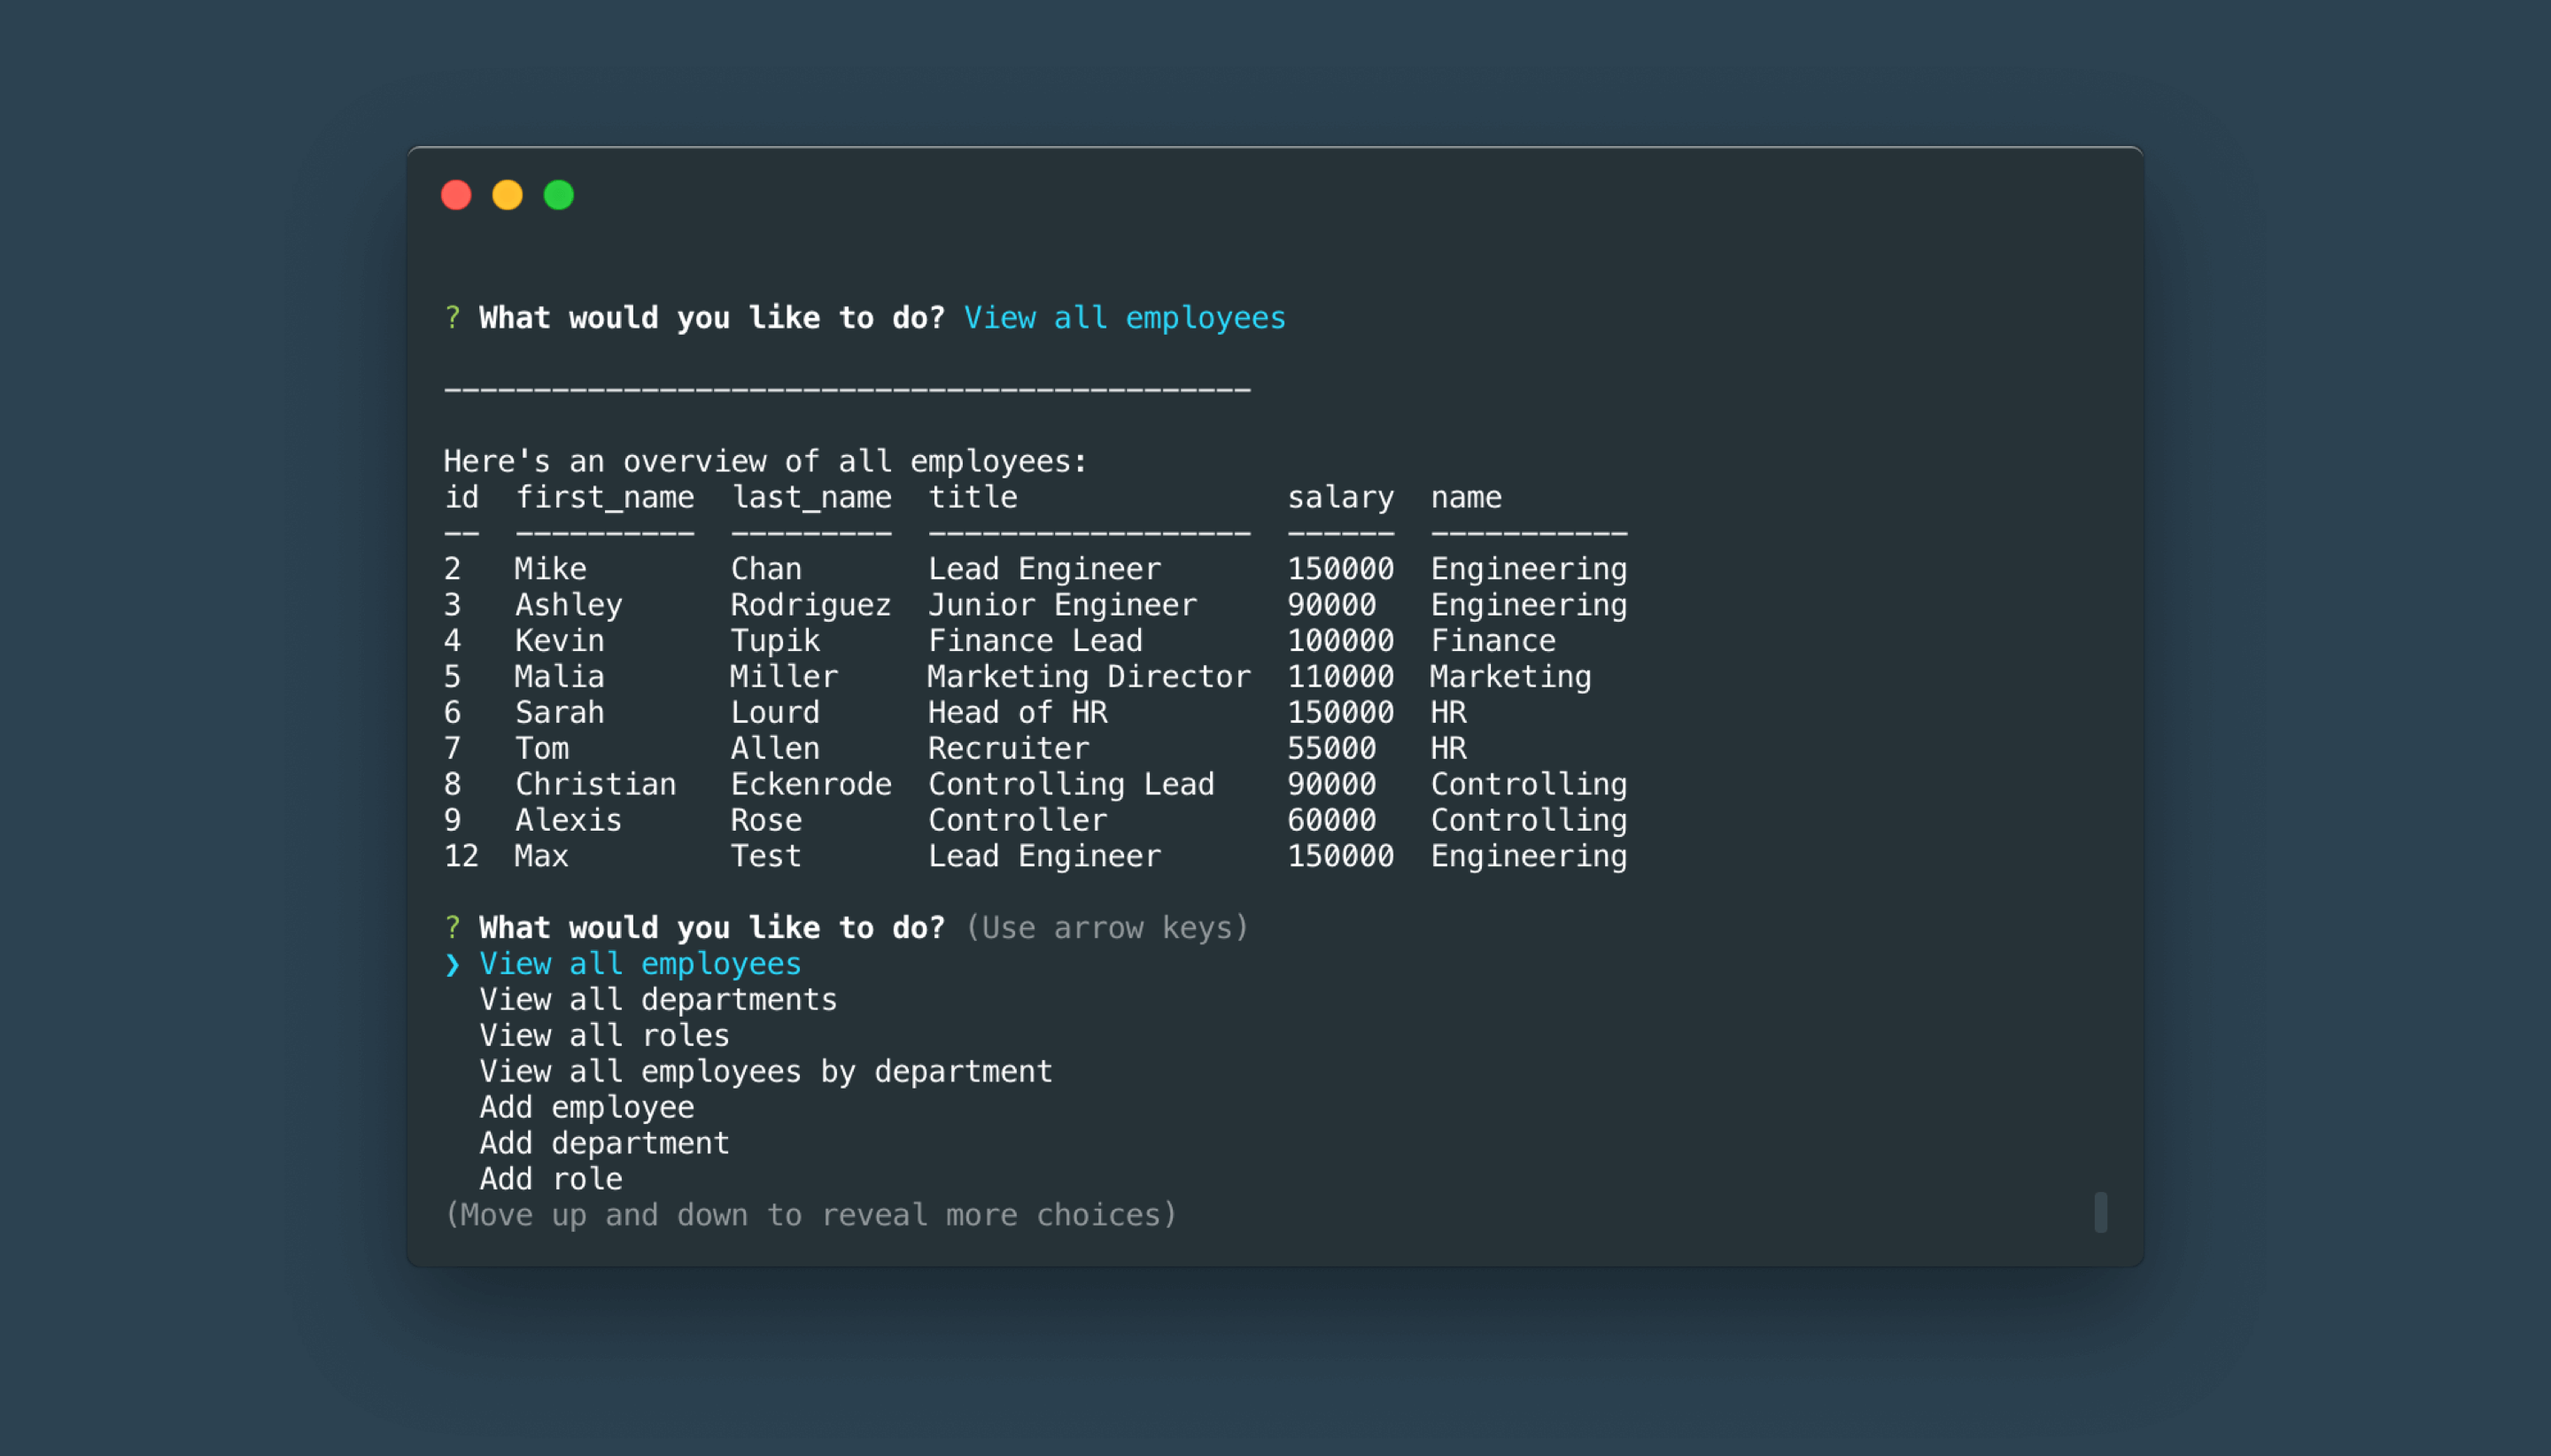Select 'Add employee' menu option
This screenshot has width=2551, height=1456.
[x=584, y=1107]
